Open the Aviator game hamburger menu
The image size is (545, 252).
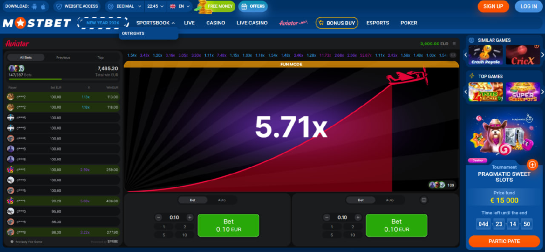[x=455, y=44]
